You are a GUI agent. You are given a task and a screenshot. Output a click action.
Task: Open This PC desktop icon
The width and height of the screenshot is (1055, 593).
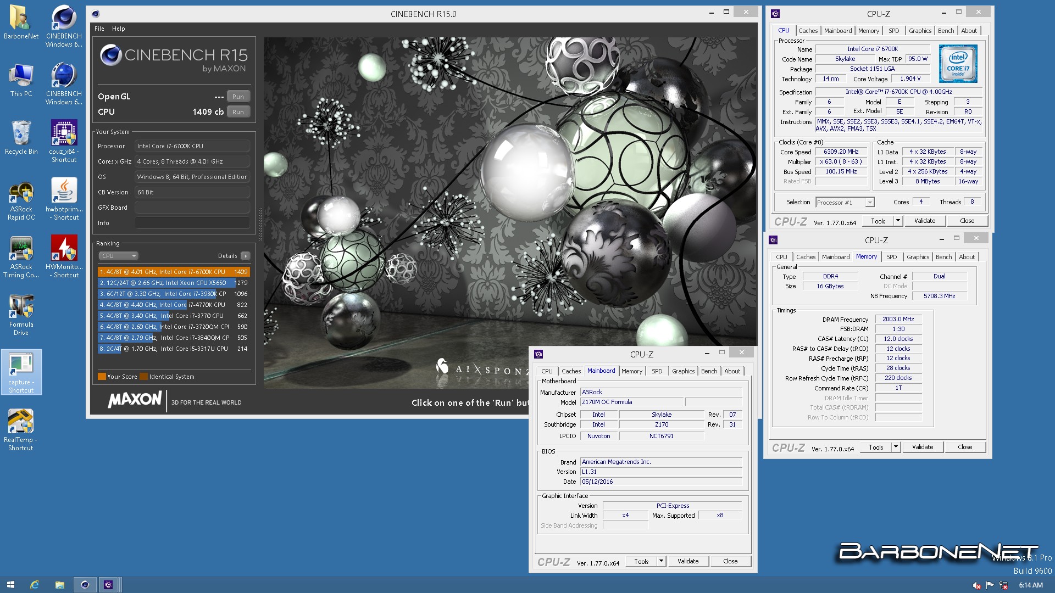coord(21,80)
